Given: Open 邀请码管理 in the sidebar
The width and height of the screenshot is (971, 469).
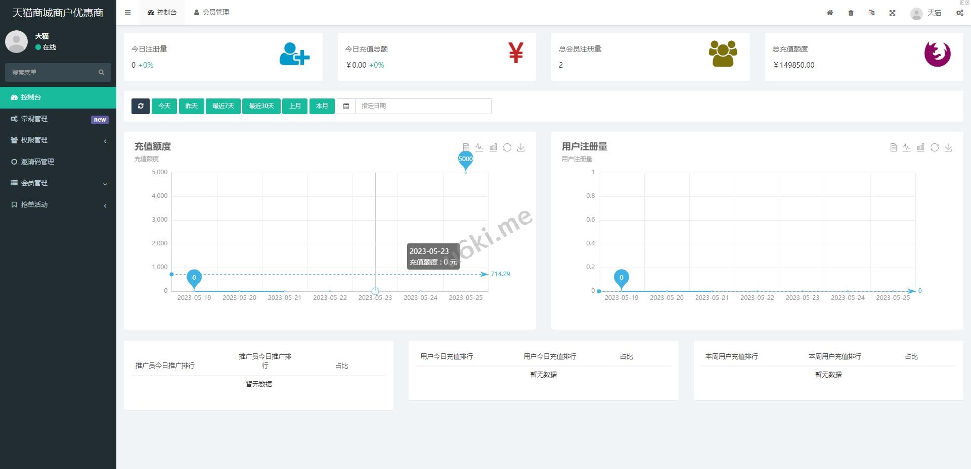Looking at the screenshot, I should (37, 162).
